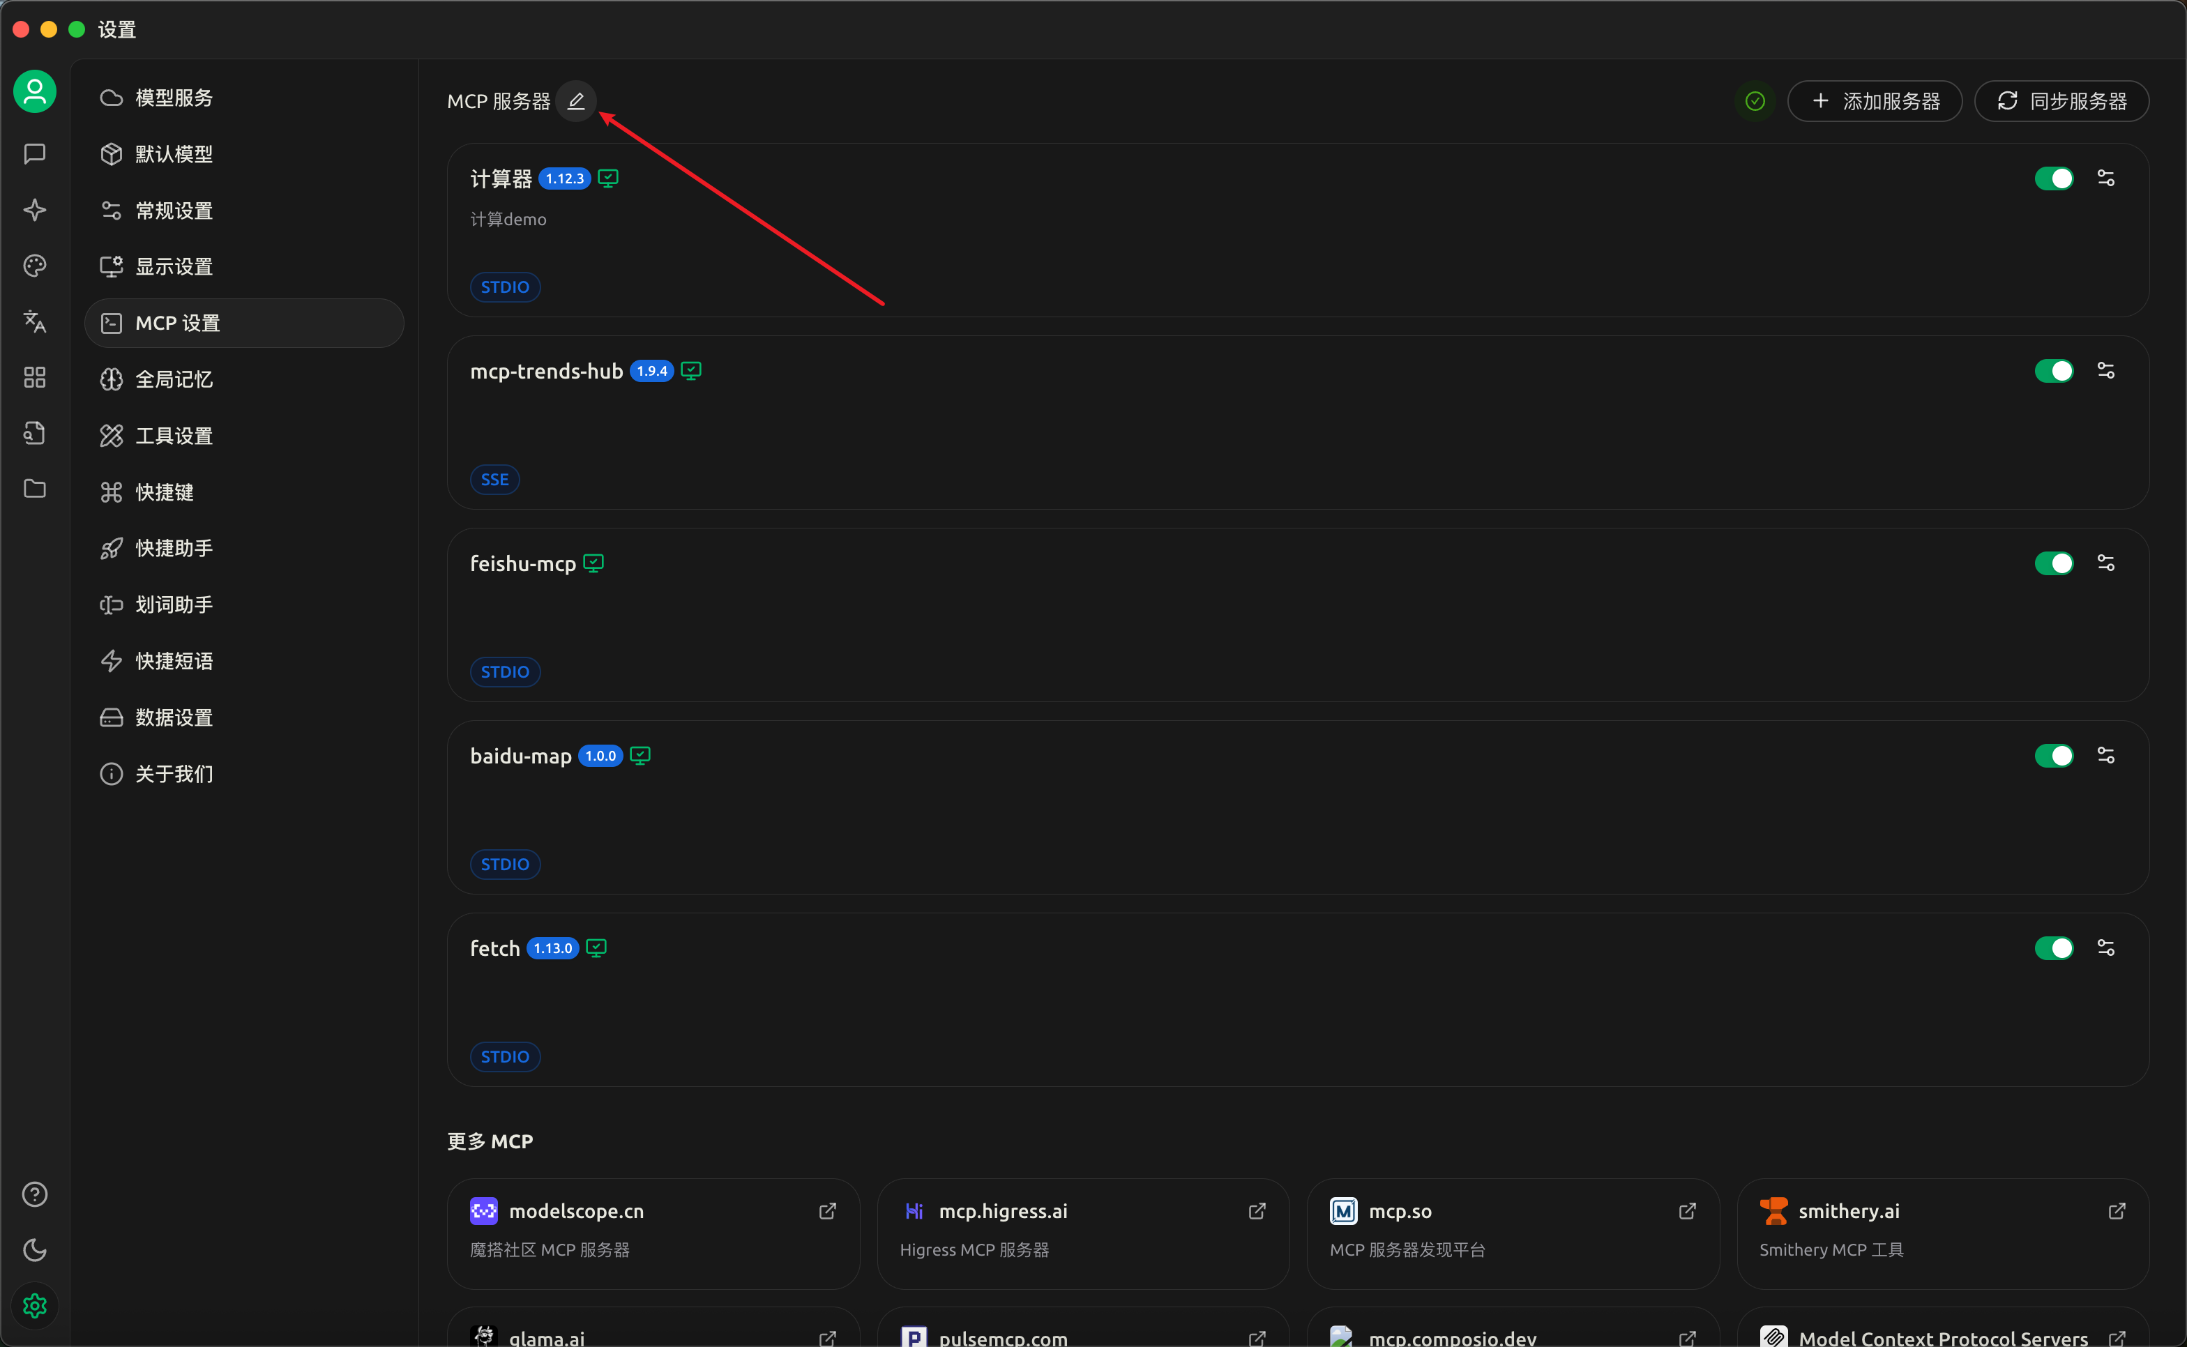Click the status monitor icon beside fetch
The width and height of the screenshot is (2187, 1347).
click(x=596, y=948)
